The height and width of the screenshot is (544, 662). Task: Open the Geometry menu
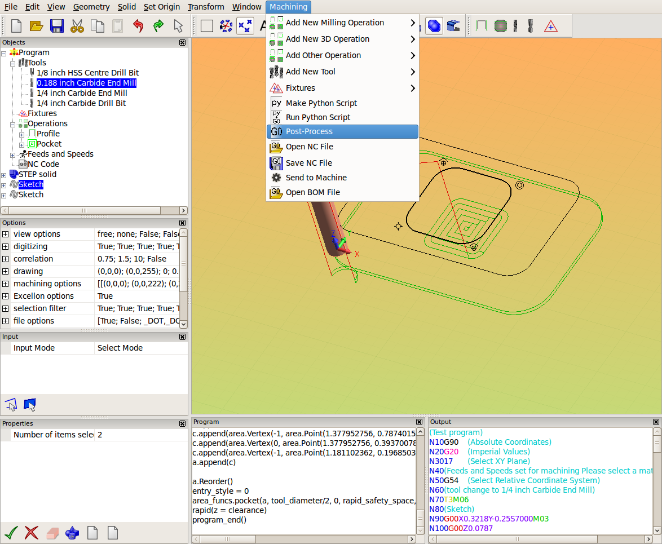pyautogui.click(x=91, y=7)
